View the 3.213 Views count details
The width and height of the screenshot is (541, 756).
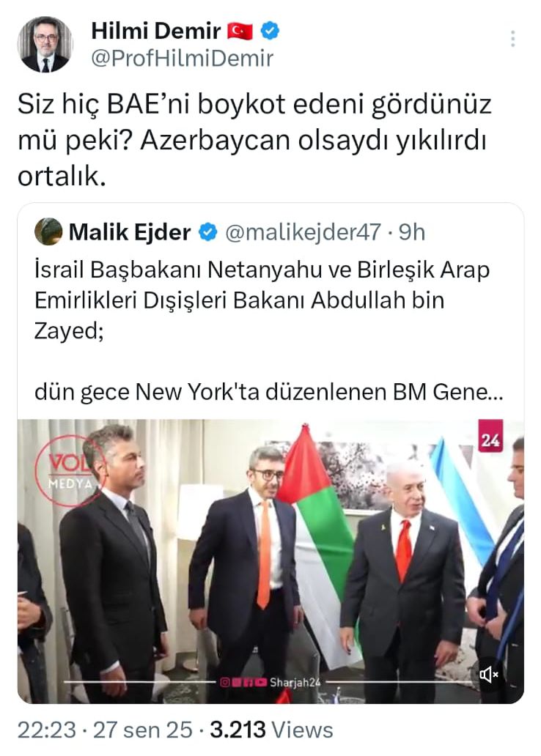(x=271, y=730)
